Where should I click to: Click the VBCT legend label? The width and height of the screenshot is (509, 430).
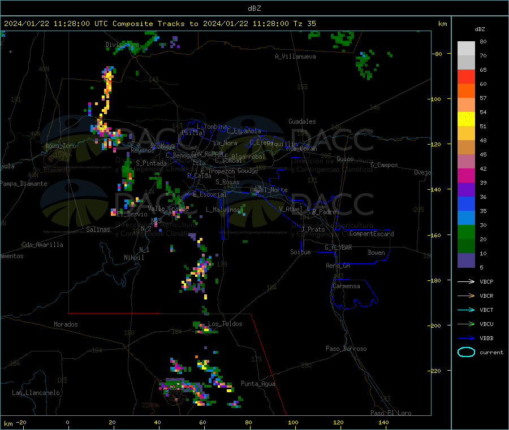(486, 310)
